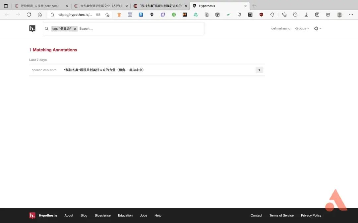Click the “1 Matching Annotations” heading
The width and height of the screenshot is (358, 223).
pyautogui.click(x=53, y=50)
